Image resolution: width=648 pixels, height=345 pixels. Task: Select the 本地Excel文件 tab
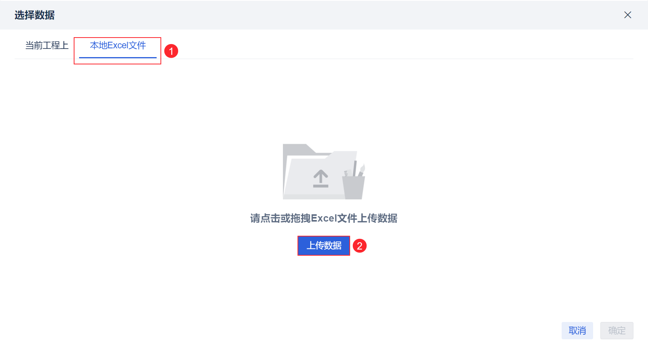118,46
